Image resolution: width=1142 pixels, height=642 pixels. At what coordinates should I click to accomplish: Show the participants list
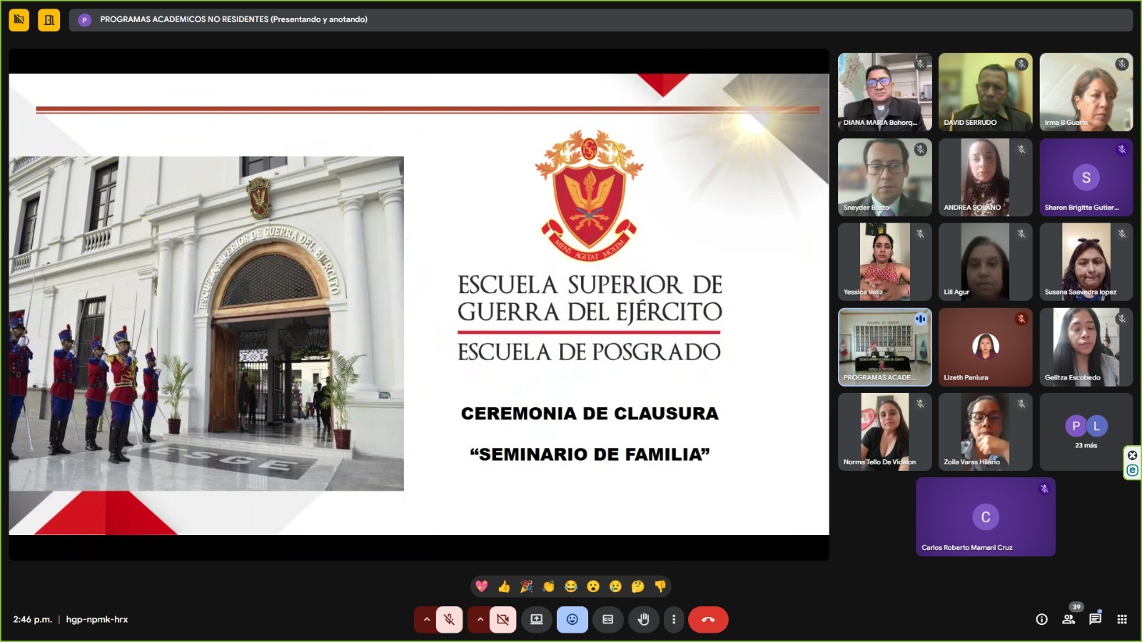(1068, 619)
